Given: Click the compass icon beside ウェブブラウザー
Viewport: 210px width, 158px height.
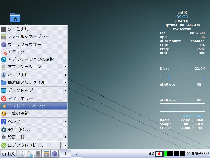Looking at the screenshot, I should [4, 45].
